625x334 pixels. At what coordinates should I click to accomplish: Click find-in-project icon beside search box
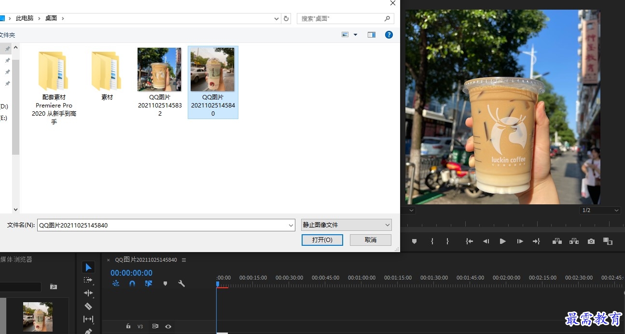(54, 287)
